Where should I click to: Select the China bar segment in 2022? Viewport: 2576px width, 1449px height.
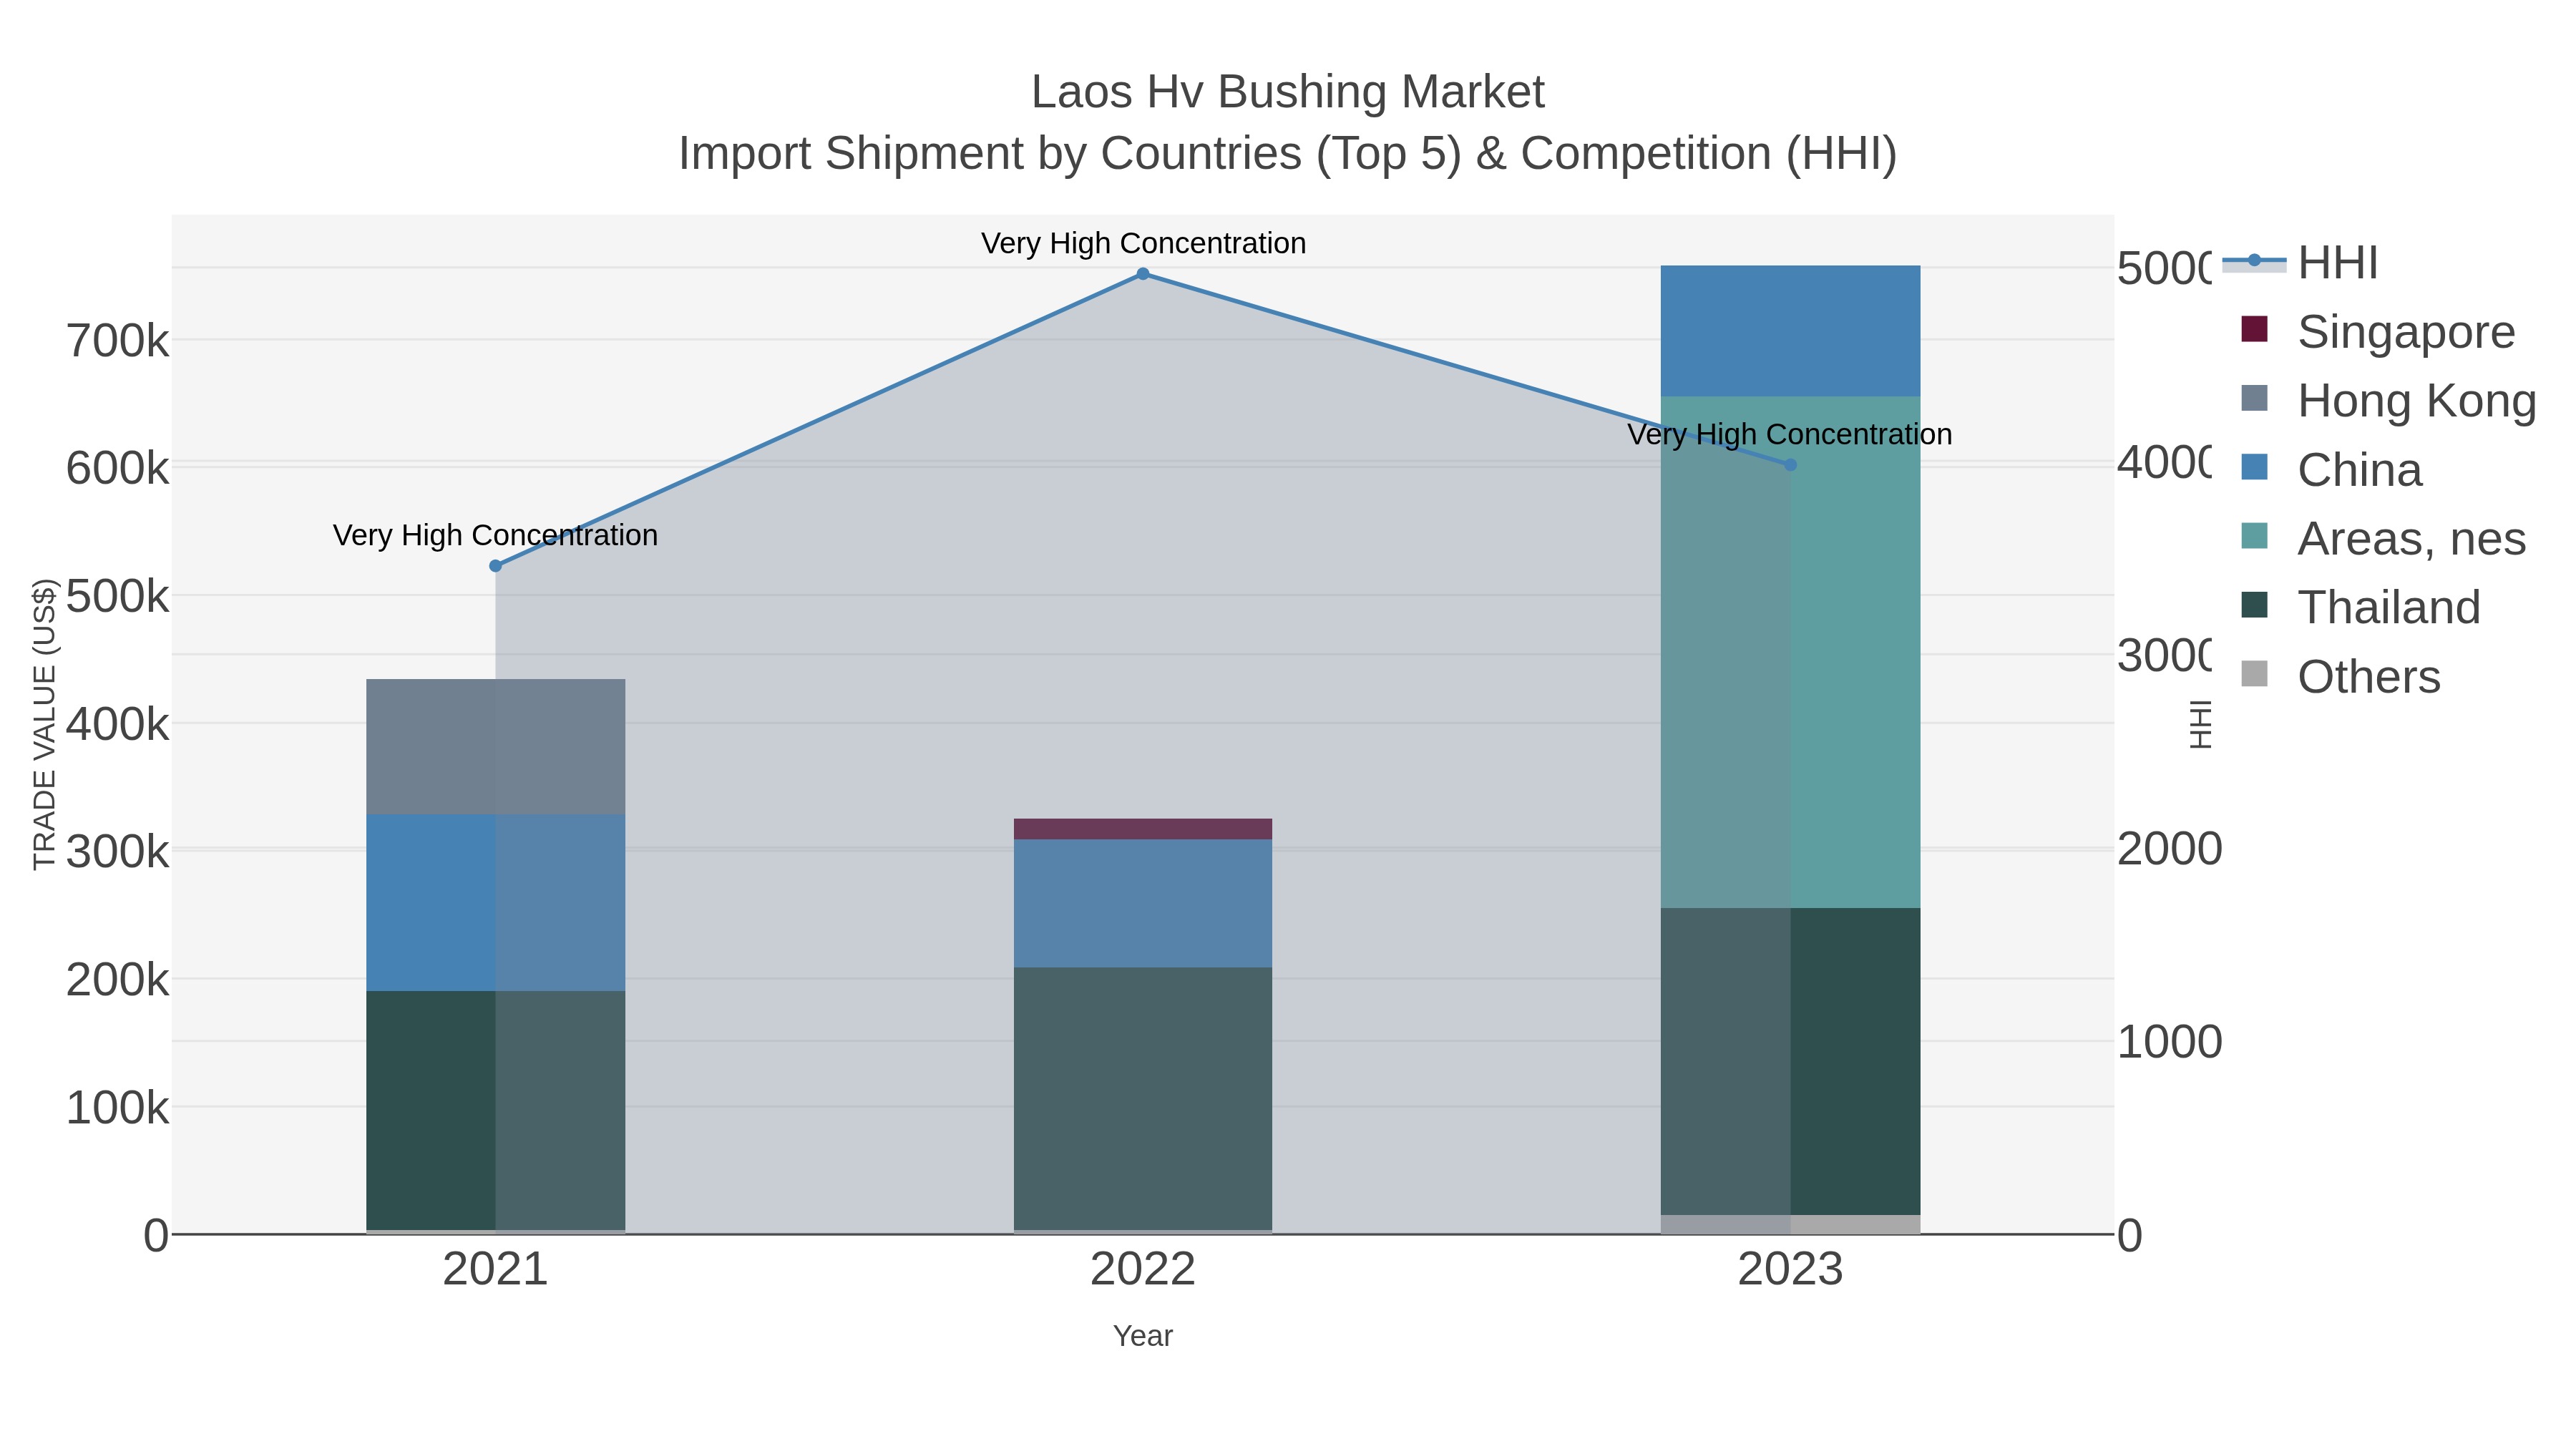[1143, 904]
